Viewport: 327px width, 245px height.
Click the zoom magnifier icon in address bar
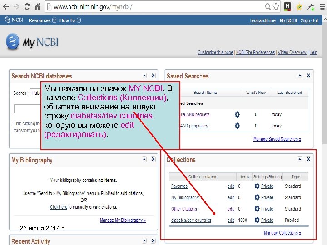[x=268, y=7]
